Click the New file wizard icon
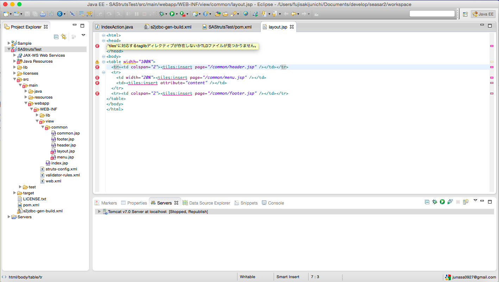This screenshot has height=282, width=499. 6,14
